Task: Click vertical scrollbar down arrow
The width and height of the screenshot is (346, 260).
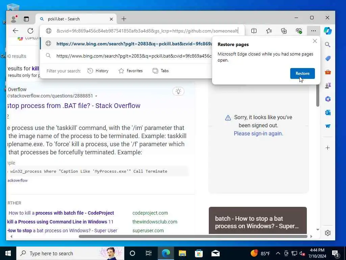Action: 318,230
